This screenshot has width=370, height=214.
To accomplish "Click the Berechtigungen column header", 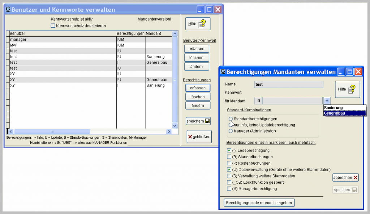I will click(x=130, y=34).
